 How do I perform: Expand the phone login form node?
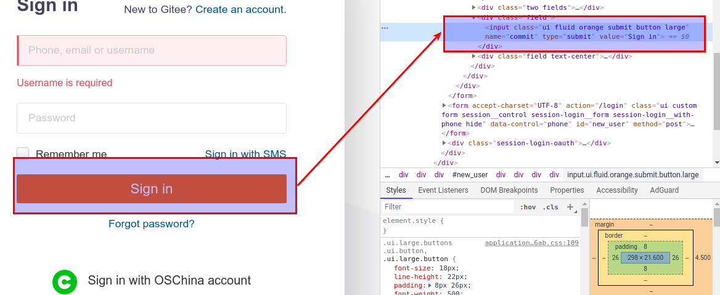coord(444,106)
